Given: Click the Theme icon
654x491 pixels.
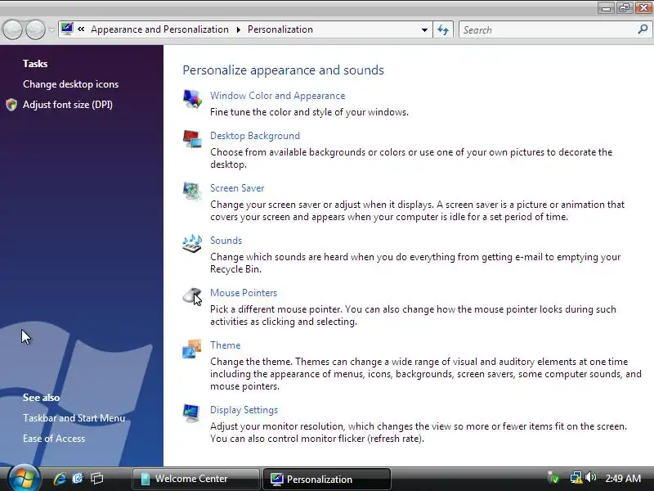Looking at the screenshot, I should 192,349.
